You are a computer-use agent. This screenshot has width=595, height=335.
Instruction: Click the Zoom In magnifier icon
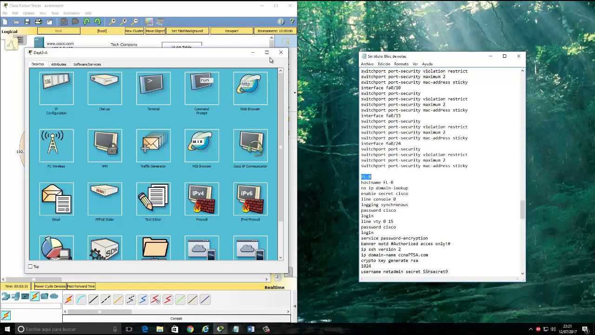tap(112, 22)
